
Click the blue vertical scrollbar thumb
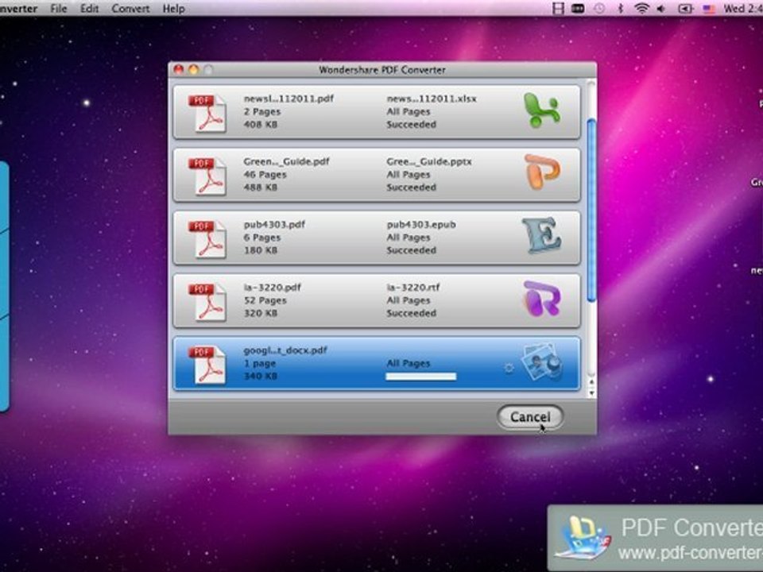[x=591, y=210]
